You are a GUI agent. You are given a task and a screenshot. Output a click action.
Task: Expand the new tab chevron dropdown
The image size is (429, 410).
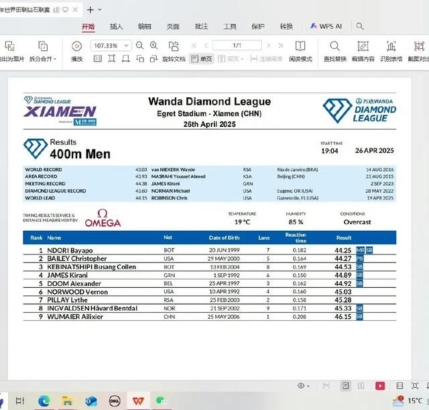pyautogui.click(x=100, y=9)
